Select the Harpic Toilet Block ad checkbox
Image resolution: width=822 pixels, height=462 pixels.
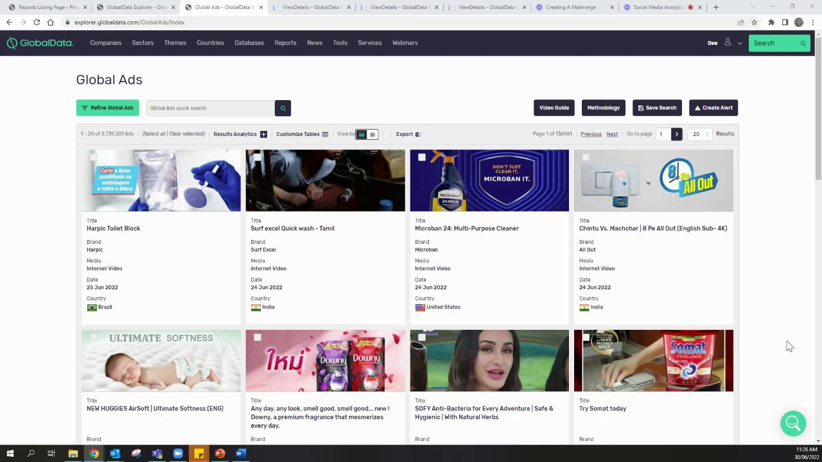pyautogui.click(x=93, y=157)
